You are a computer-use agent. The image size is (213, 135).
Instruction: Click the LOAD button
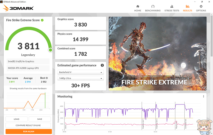click(x=16, y=119)
